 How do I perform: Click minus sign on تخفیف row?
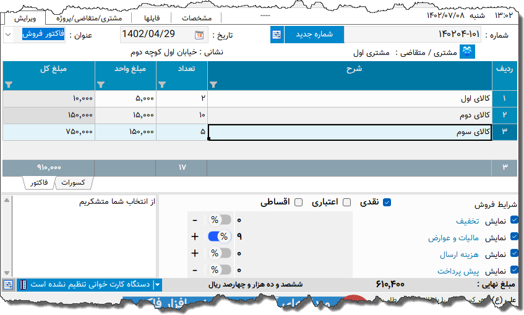point(195,220)
